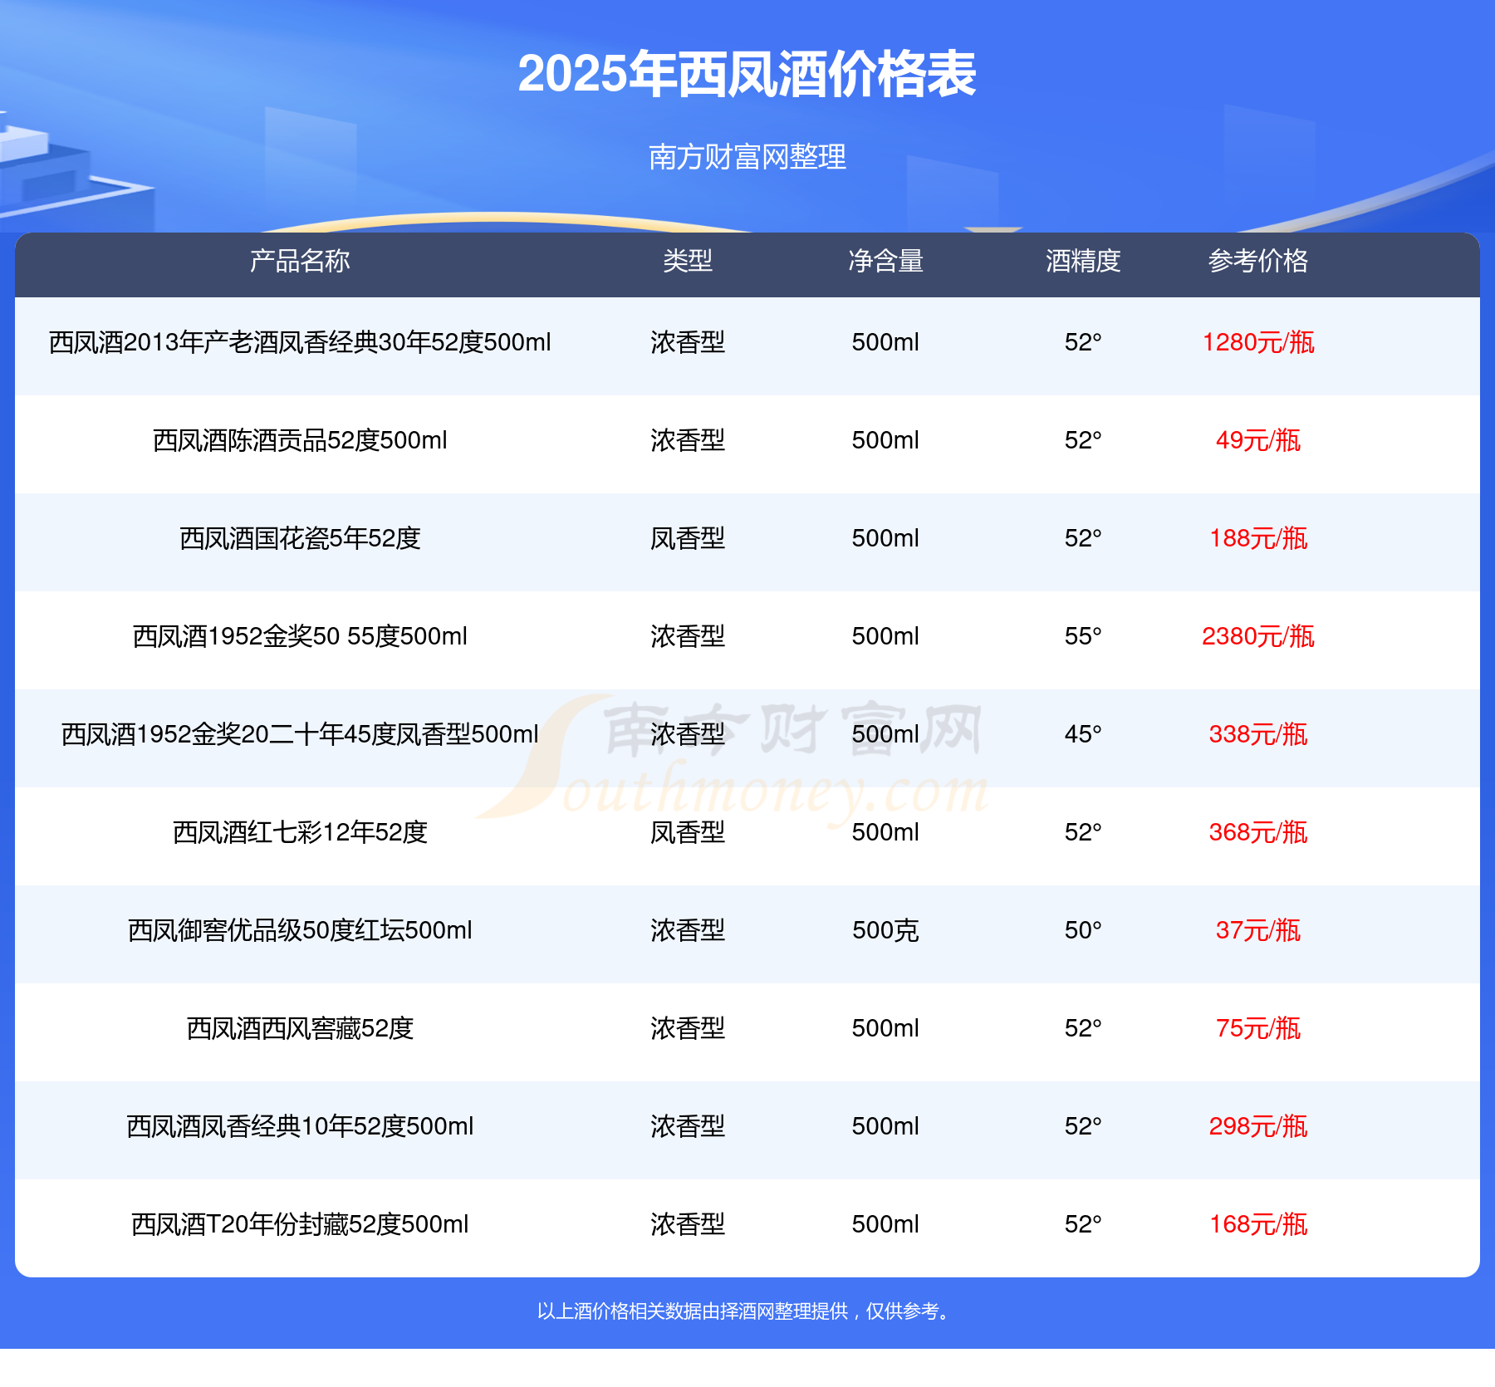Click product 西凤酒陈酒贡品52度500ml
1495x1387 pixels.
(300, 440)
